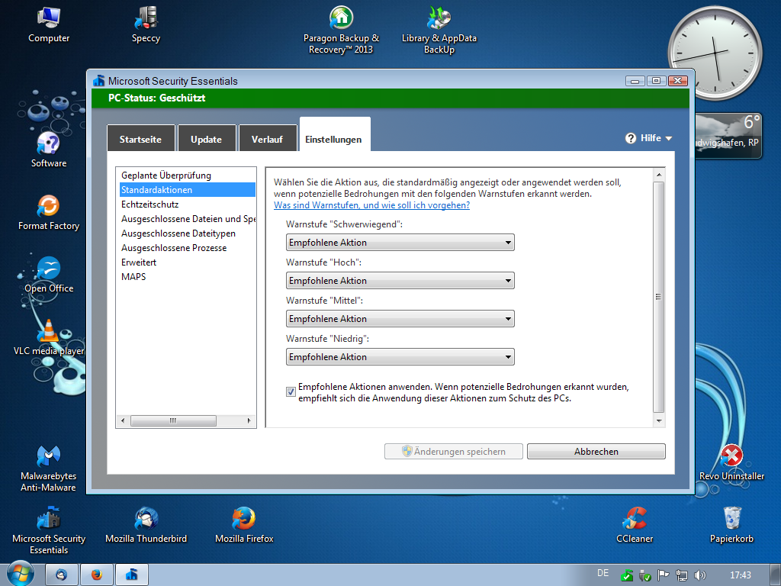Click the green Security Essentials tray icon

point(627,575)
